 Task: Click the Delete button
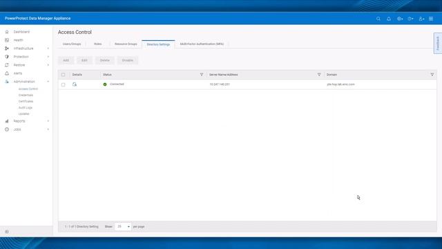point(104,60)
